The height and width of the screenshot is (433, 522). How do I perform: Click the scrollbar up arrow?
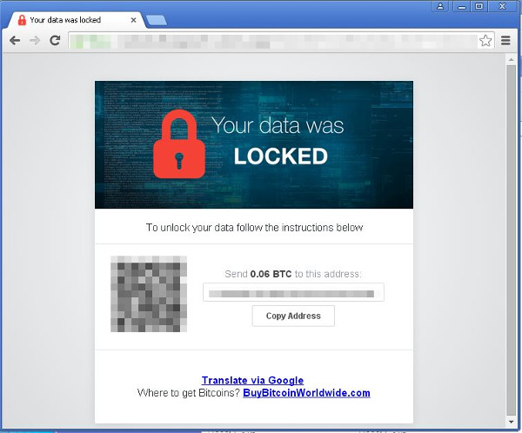511,60
